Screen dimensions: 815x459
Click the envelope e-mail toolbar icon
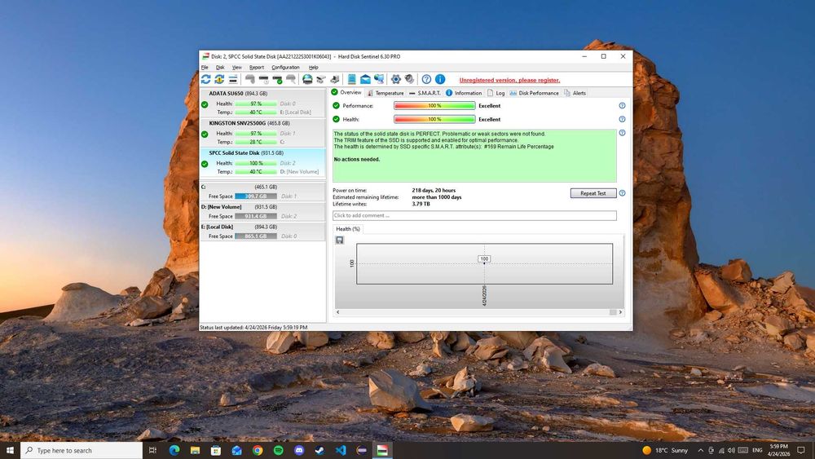click(x=365, y=79)
